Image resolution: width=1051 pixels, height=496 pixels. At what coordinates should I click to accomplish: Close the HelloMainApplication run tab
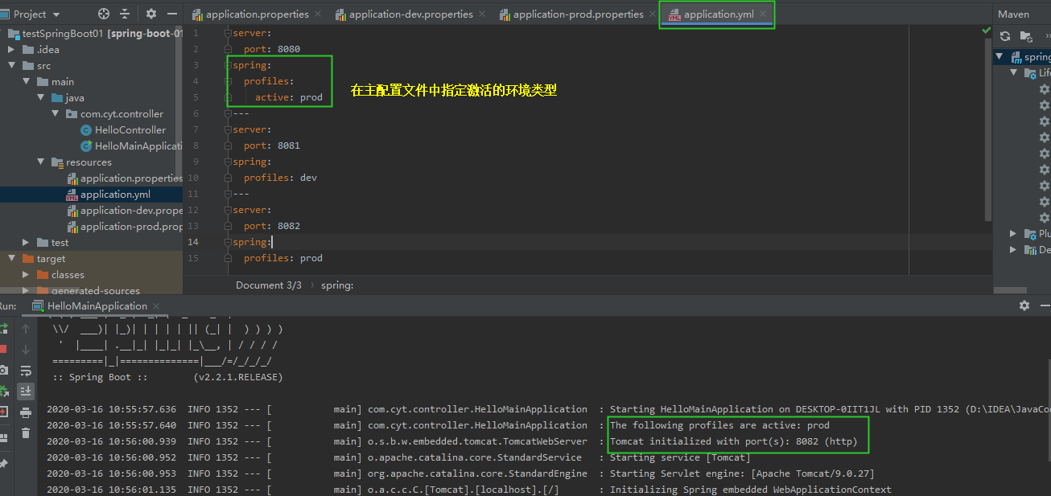(x=156, y=305)
